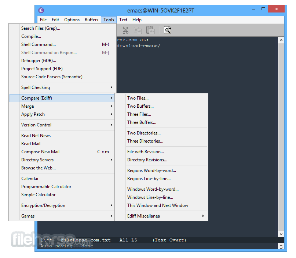Click the Copy toolbar icon
The height and width of the screenshot is (258, 296).
tap(138, 30)
